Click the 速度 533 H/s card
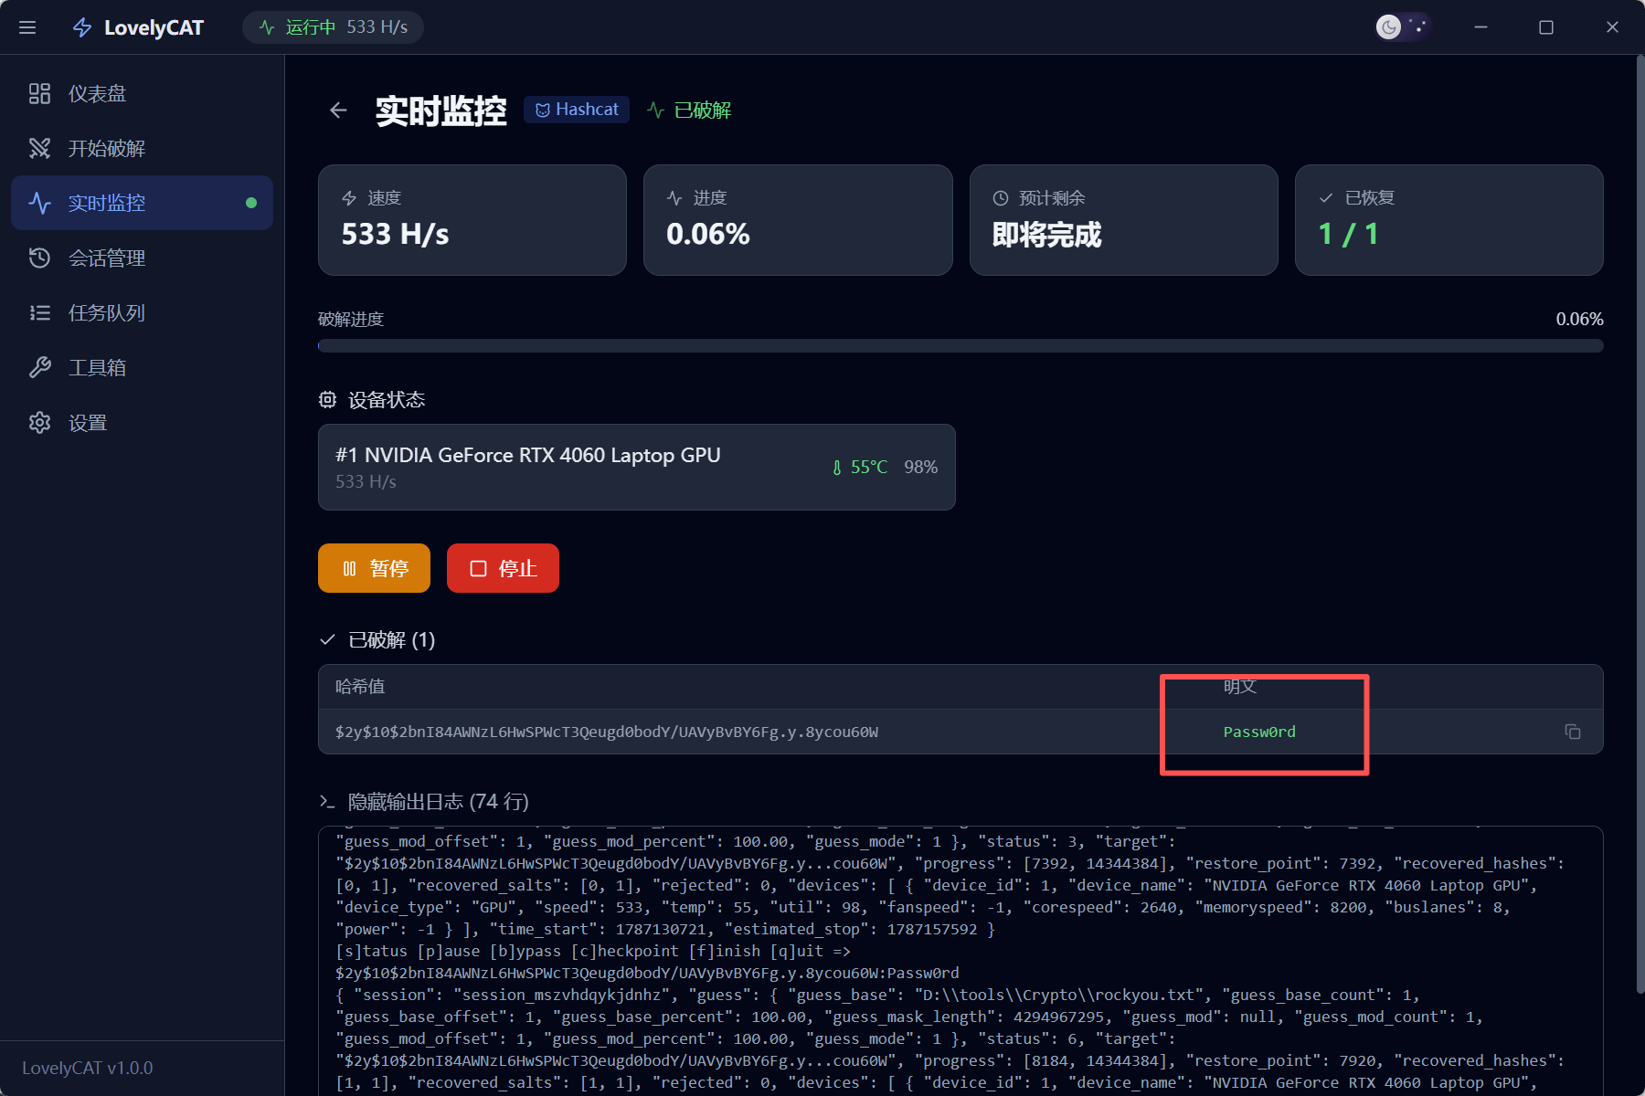Image resolution: width=1645 pixels, height=1096 pixels. [x=472, y=220]
